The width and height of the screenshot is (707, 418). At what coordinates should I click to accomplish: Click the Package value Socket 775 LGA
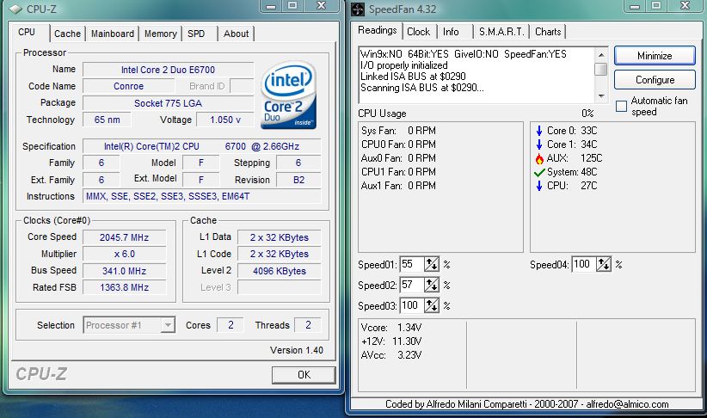169,103
